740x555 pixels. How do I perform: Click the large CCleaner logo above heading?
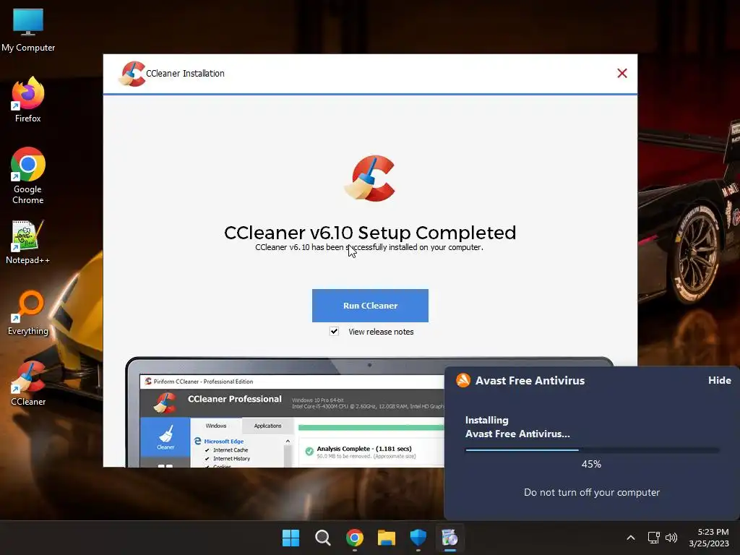(x=369, y=178)
